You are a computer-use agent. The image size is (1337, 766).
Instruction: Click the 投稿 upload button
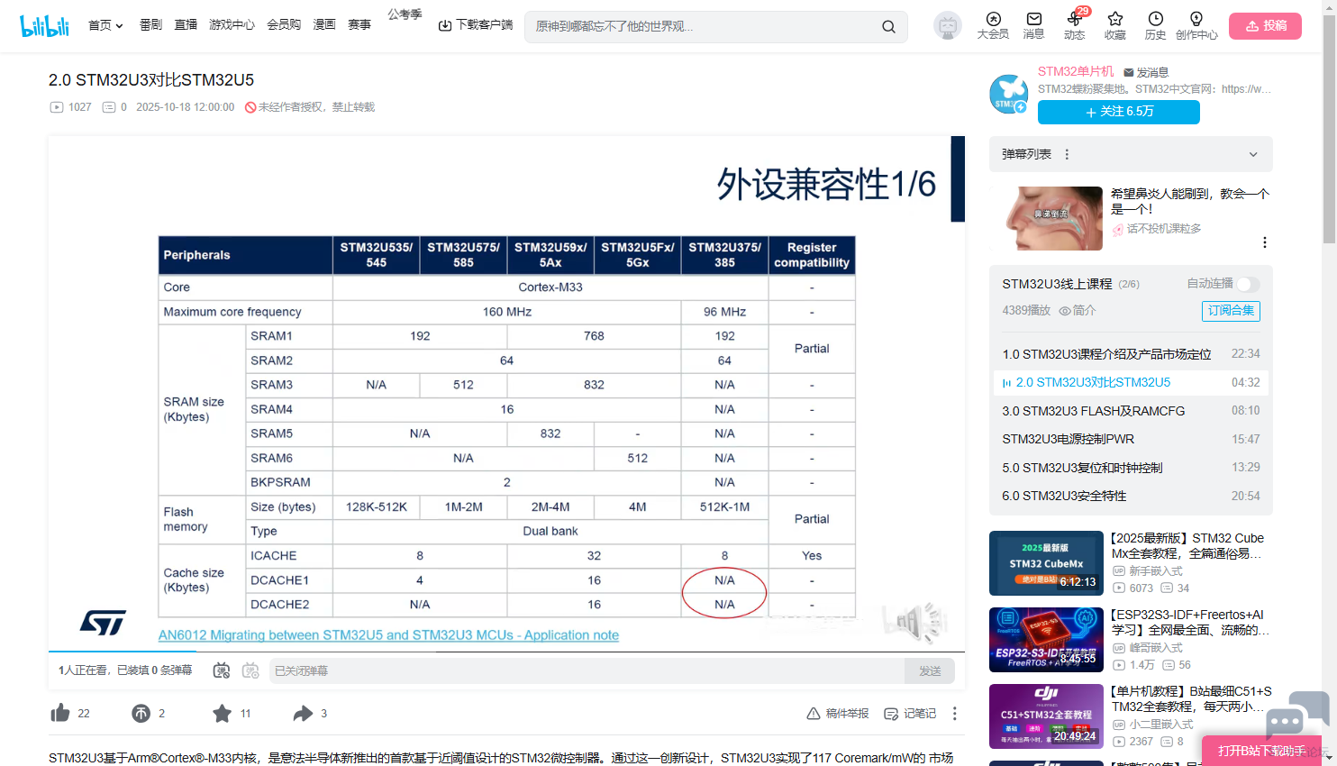click(1265, 26)
